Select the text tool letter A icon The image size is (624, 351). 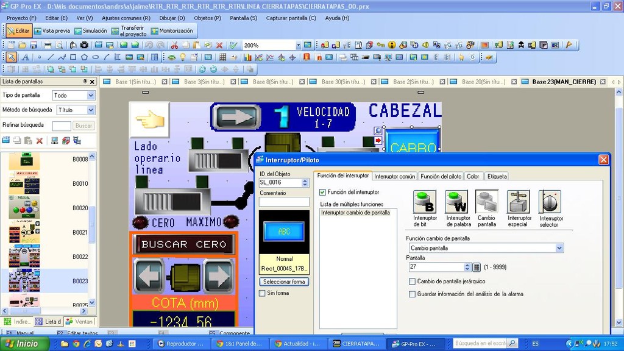(x=25, y=57)
